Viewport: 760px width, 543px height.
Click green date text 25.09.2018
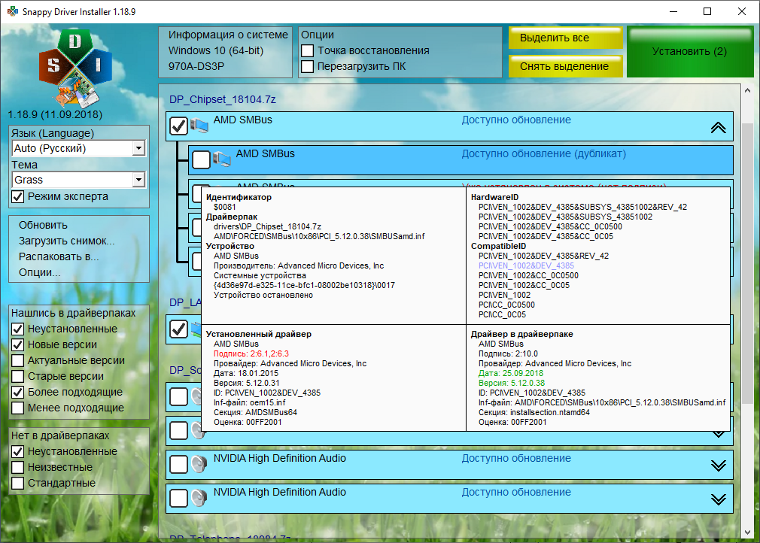511,374
